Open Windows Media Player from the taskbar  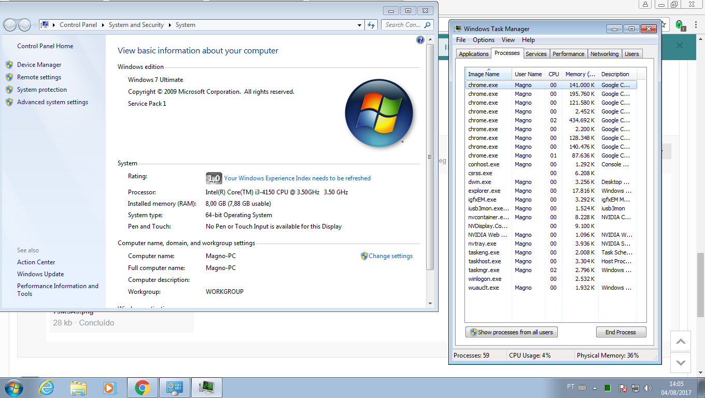(109, 387)
